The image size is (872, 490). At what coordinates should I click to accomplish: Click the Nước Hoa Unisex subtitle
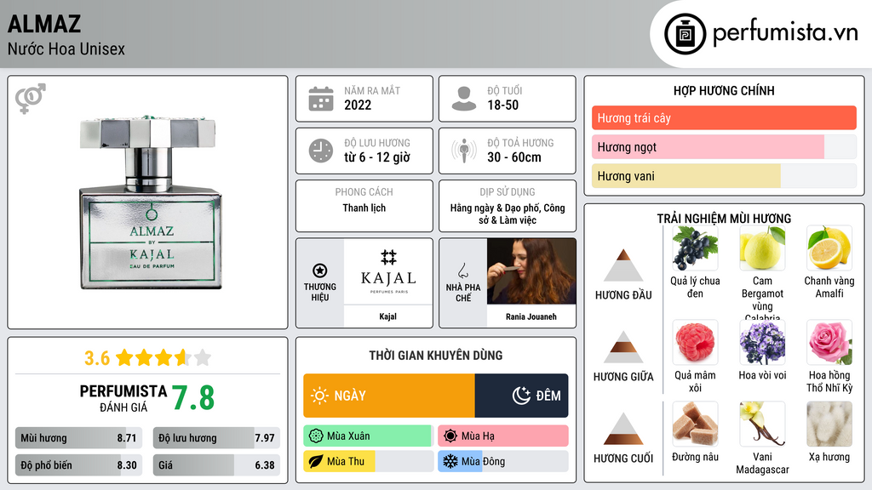(x=66, y=48)
